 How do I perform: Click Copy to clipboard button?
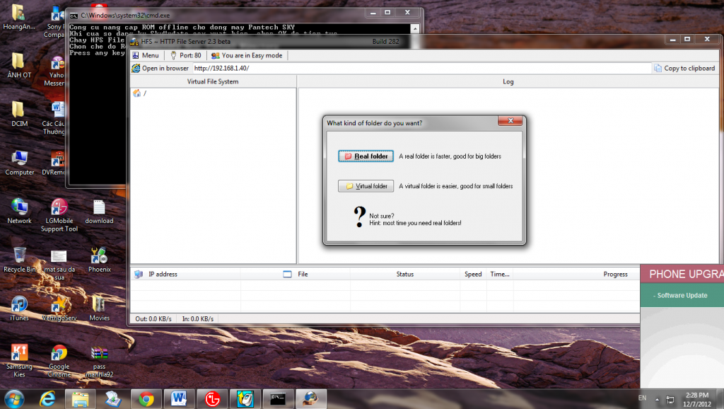pos(684,69)
